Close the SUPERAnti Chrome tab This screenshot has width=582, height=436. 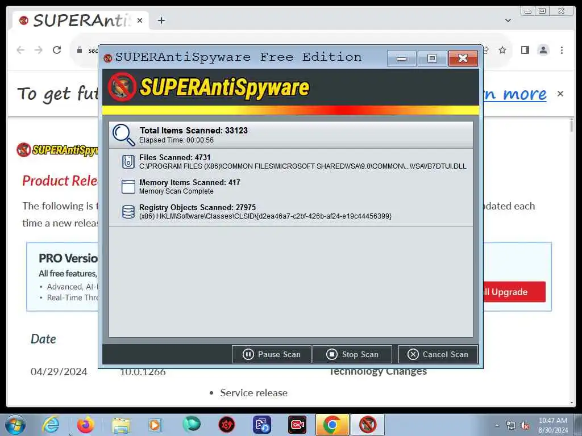point(140,20)
